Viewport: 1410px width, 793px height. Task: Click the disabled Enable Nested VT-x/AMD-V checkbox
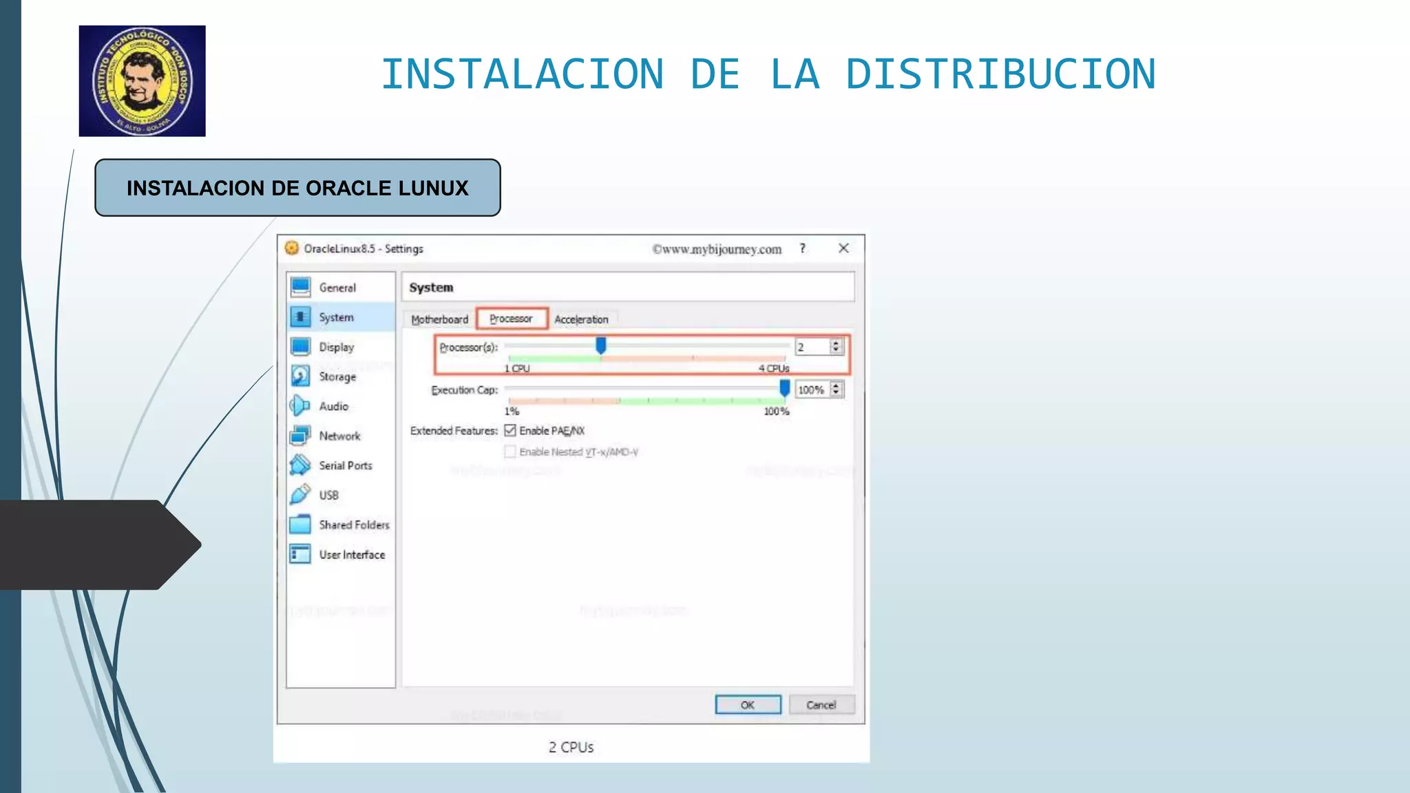[510, 452]
